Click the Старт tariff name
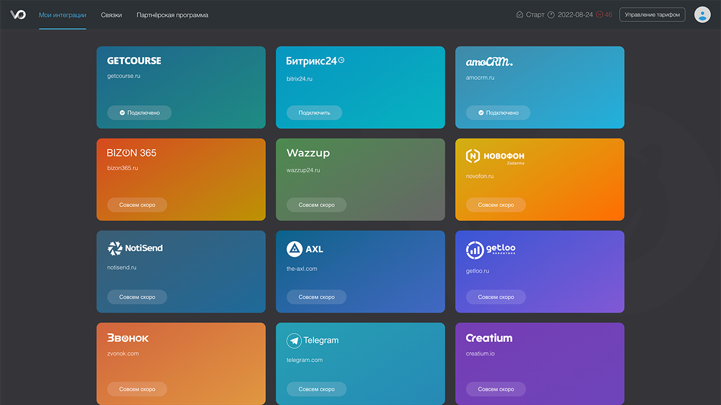 point(535,15)
